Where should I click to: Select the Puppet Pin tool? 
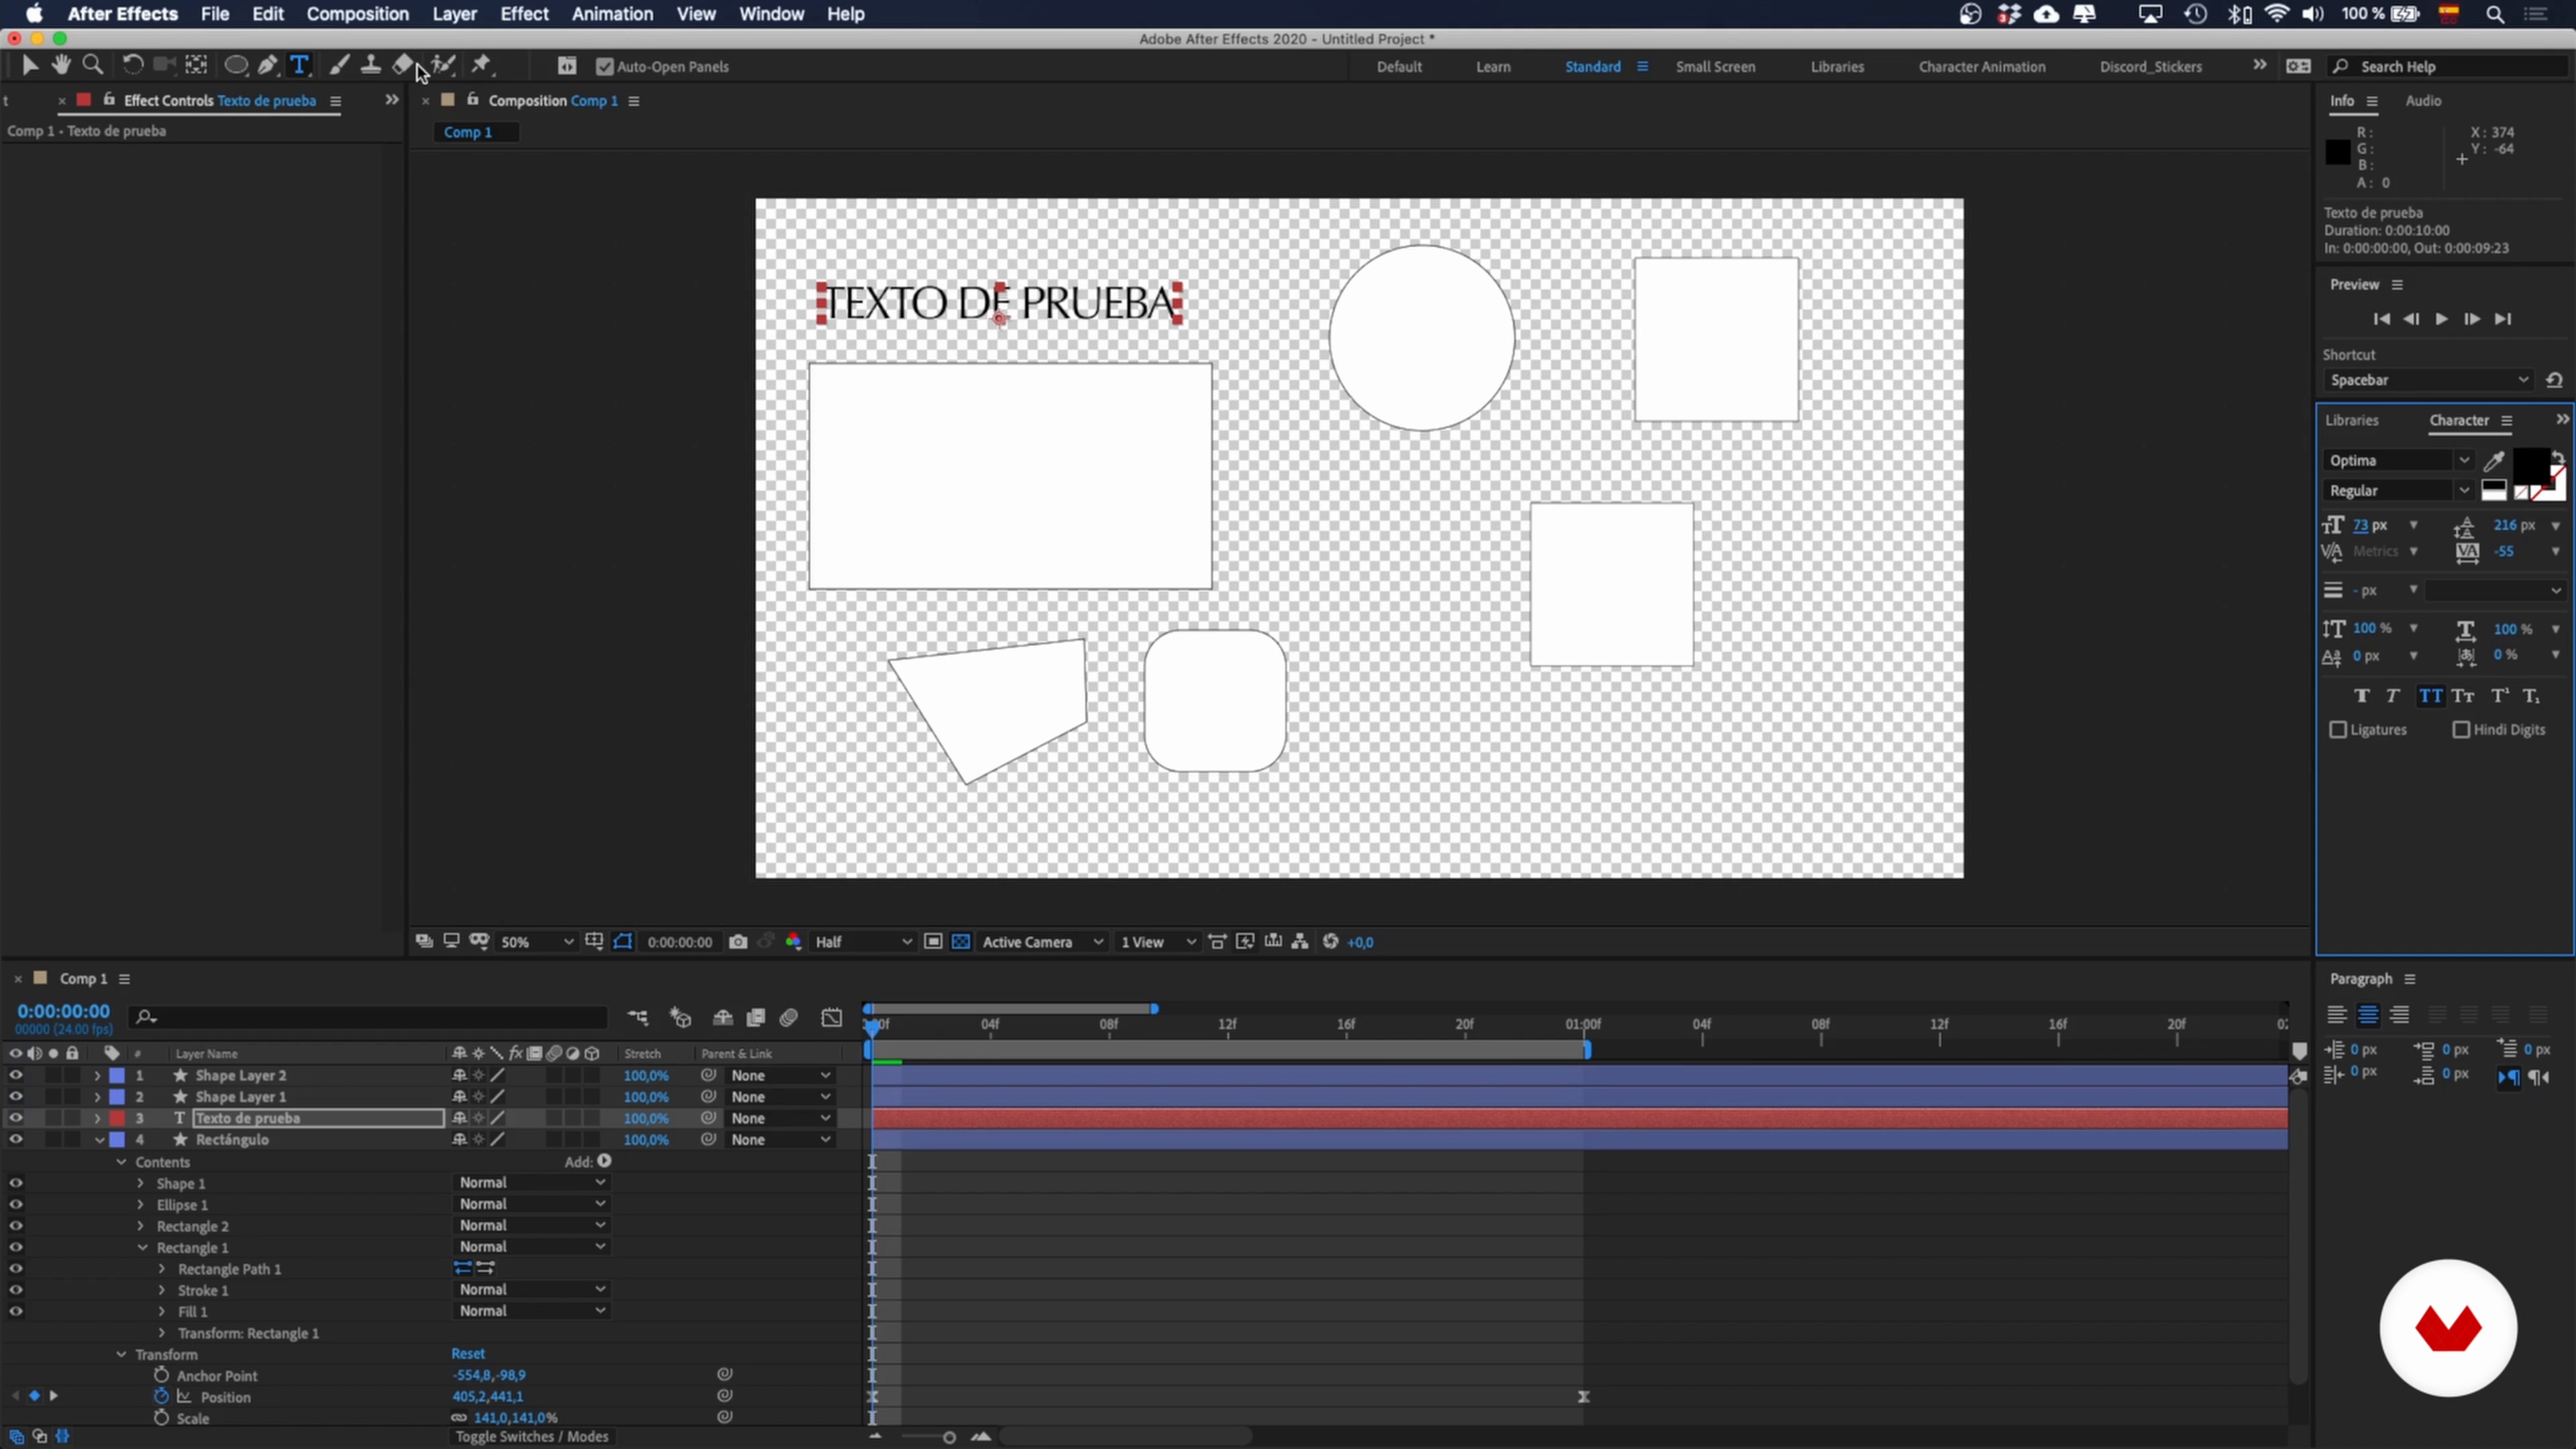[482, 66]
